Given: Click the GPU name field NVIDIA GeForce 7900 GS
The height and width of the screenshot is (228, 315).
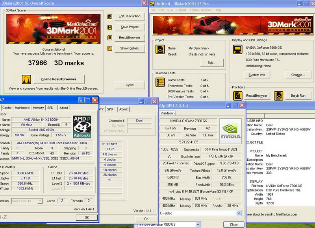Looking at the screenshot, I should coord(189,121).
